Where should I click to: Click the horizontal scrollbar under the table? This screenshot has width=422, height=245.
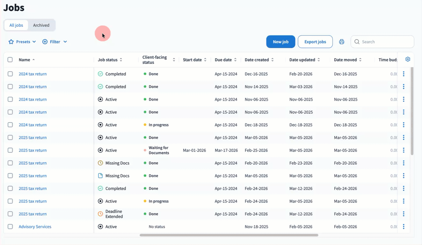coord(229,235)
